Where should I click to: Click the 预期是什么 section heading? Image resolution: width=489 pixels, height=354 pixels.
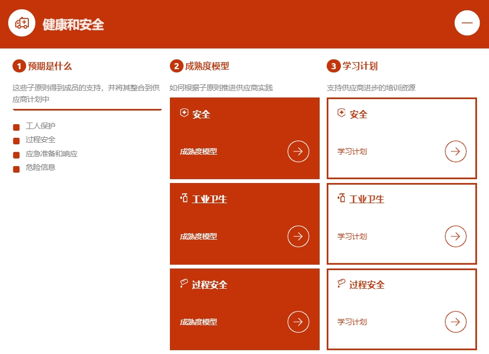[x=50, y=66]
